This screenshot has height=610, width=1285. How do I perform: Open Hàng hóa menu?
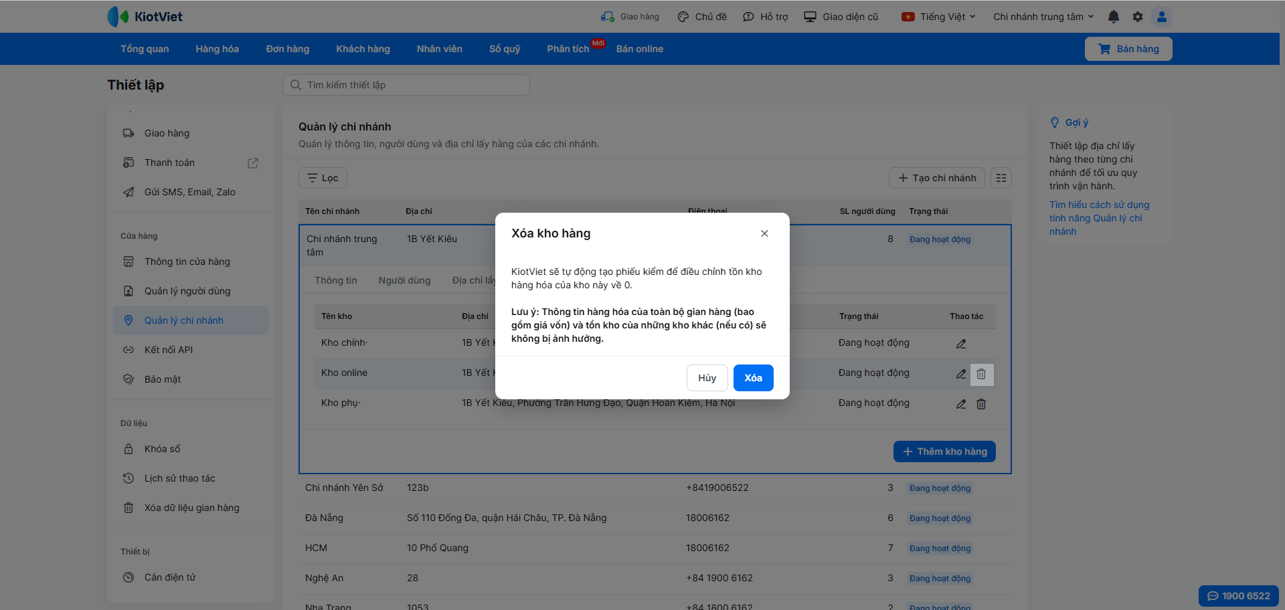pos(218,49)
